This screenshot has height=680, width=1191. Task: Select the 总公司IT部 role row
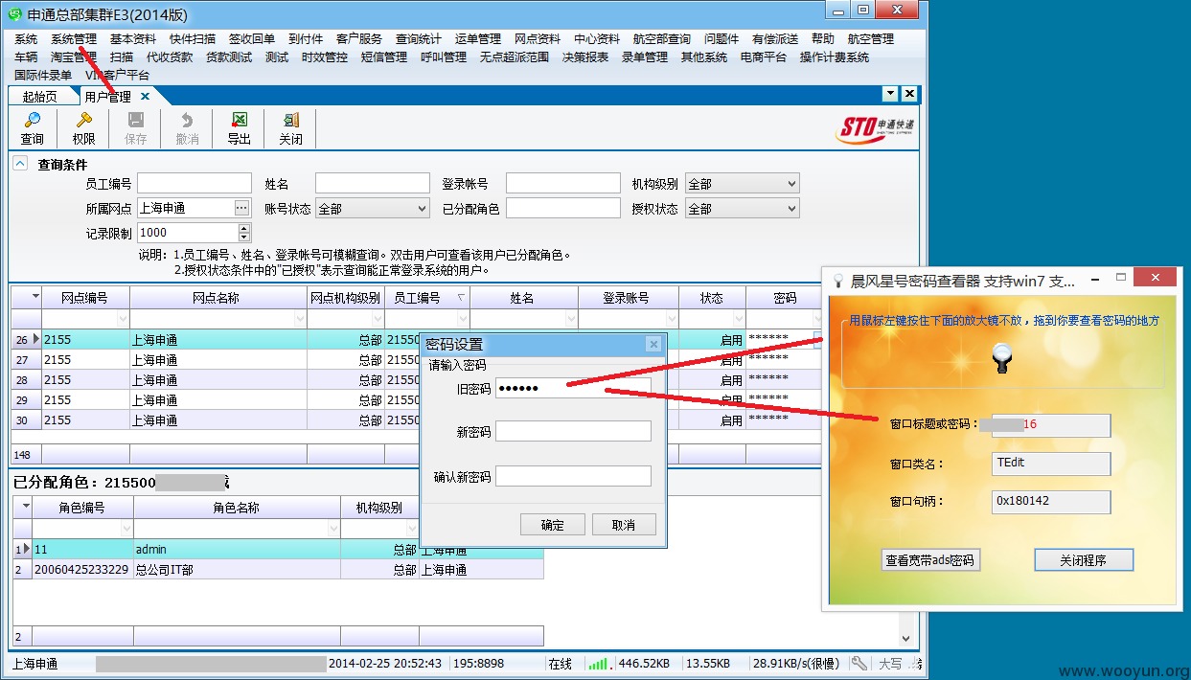[x=278, y=570]
